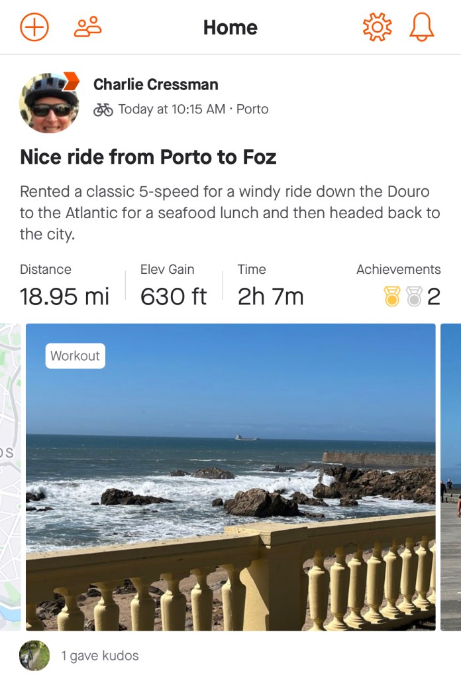Click the Charlie Cressman name link

pos(156,84)
